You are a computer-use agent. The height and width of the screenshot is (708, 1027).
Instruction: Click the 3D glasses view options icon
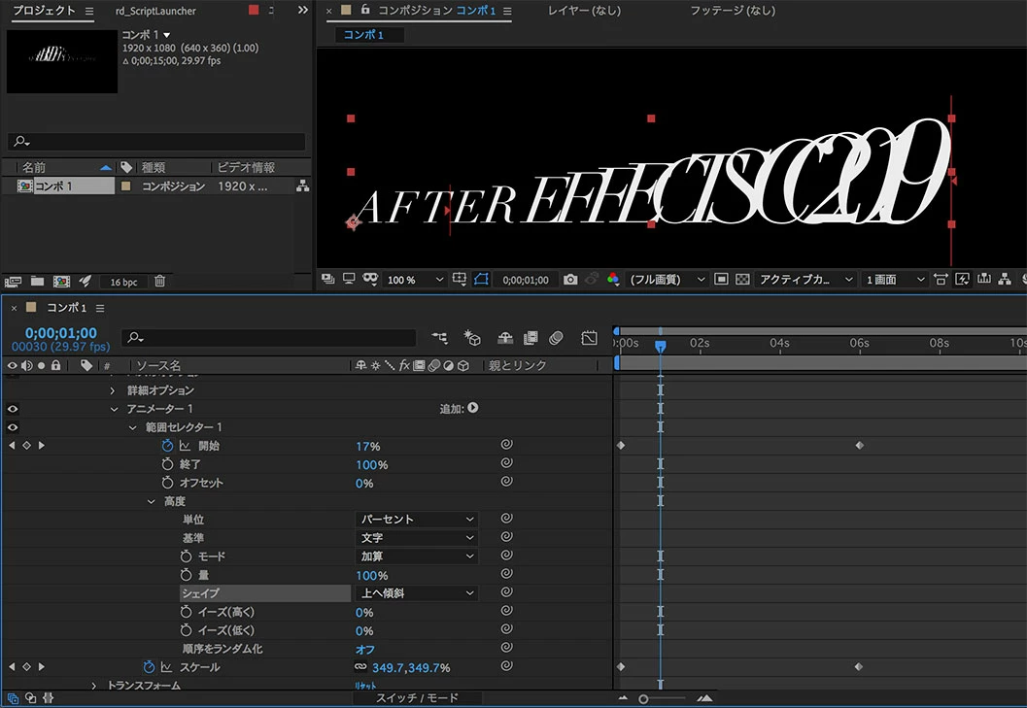point(370,280)
